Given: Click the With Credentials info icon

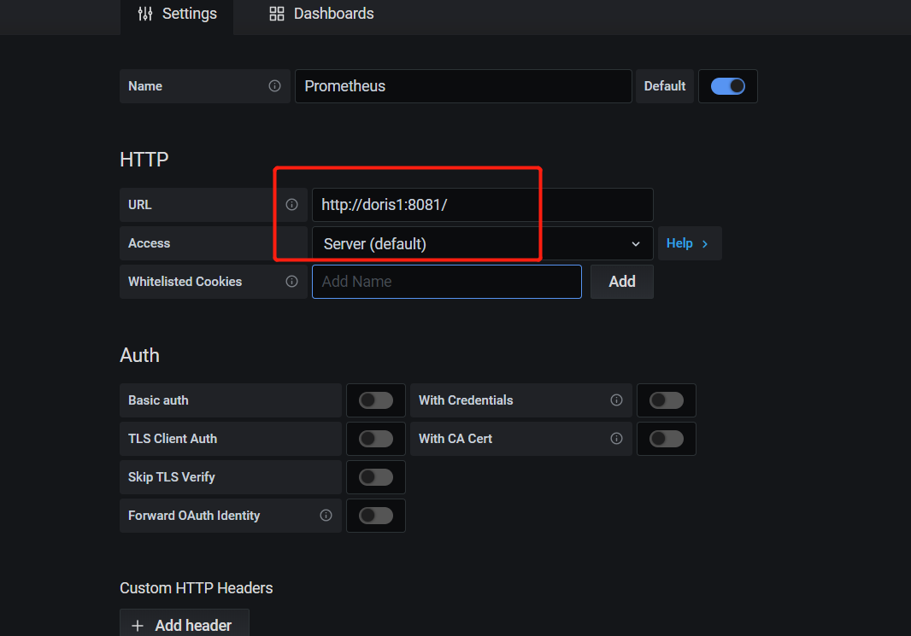Looking at the screenshot, I should 616,400.
